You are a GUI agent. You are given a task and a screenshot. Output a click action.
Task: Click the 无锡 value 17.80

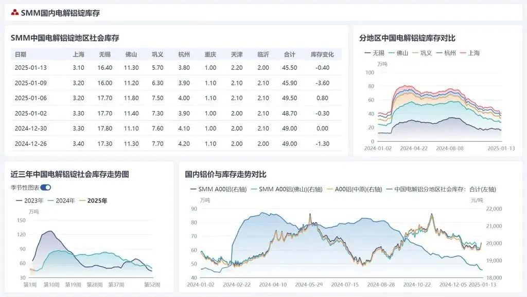(x=105, y=128)
